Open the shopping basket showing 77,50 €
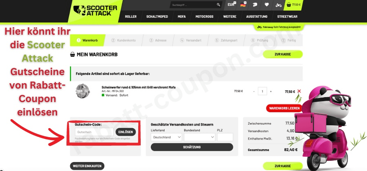The height and width of the screenshot is (171, 367). point(294,4)
